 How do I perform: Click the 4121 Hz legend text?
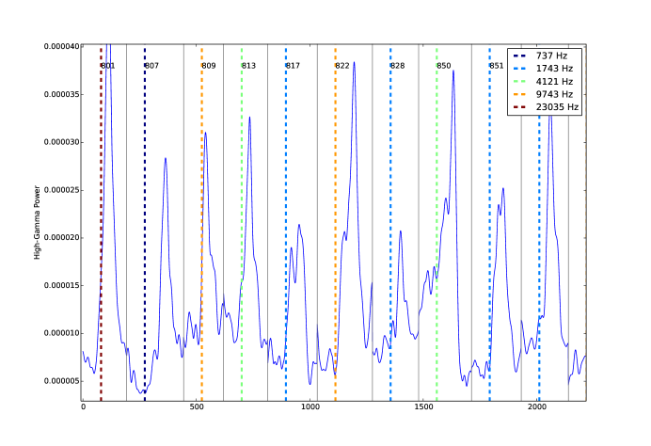(x=554, y=82)
